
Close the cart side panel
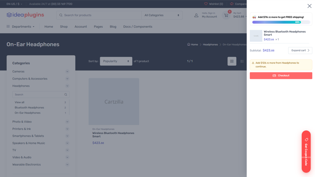[309, 6]
